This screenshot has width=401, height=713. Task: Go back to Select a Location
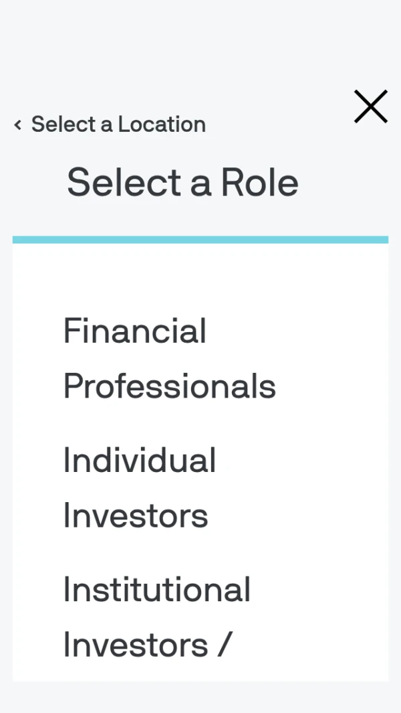click(x=118, y=125)
